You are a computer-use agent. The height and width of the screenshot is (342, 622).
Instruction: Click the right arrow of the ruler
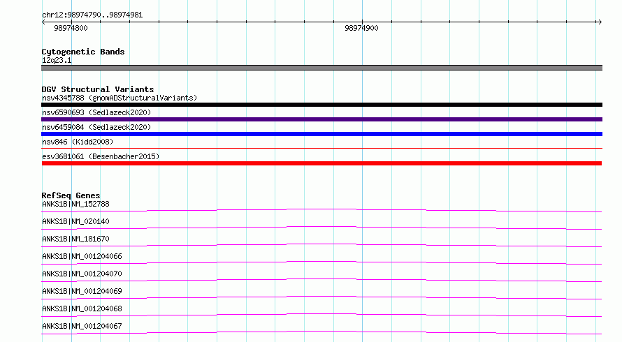click(600, 22)
